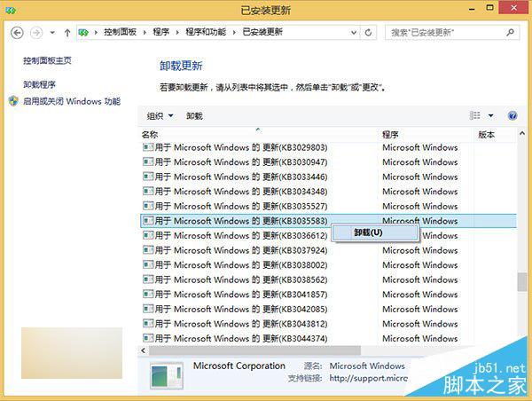This screenshot has width=532, height=401.
Task: Select update KB3038002 row
Action: (x=328, y=265)
